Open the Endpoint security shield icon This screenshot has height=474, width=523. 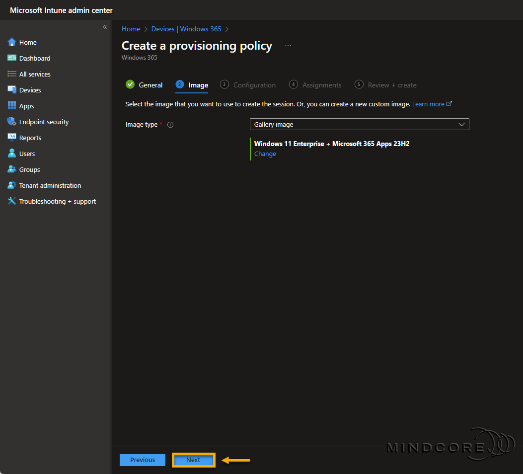[x=12, y=122]
